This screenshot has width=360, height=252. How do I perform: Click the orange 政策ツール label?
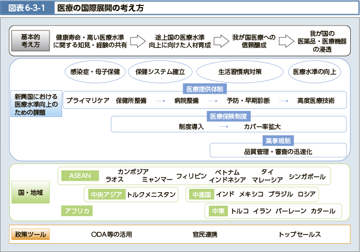pyautogui.click(x=29, y=235)
